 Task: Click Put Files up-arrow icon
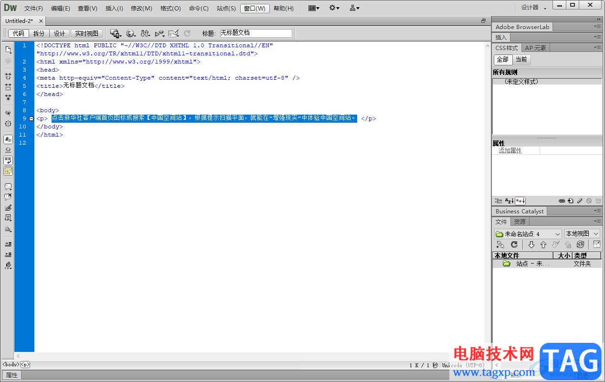point(543,244)
